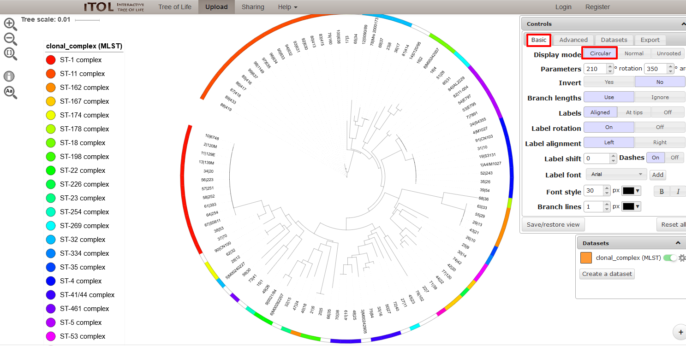This screenshot has width=686, height=346.
Task: Click the text search magnifier icon
Action: tap(10, 92)
